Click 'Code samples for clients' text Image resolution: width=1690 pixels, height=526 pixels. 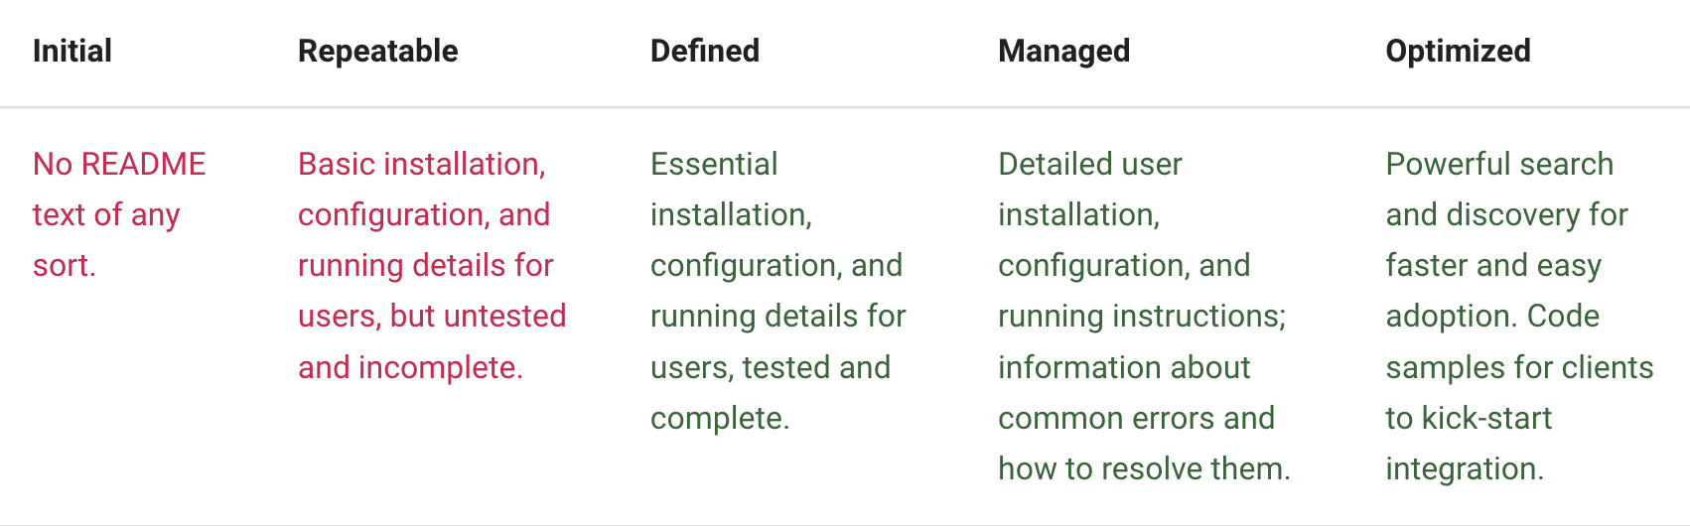tap(1519, 341)
